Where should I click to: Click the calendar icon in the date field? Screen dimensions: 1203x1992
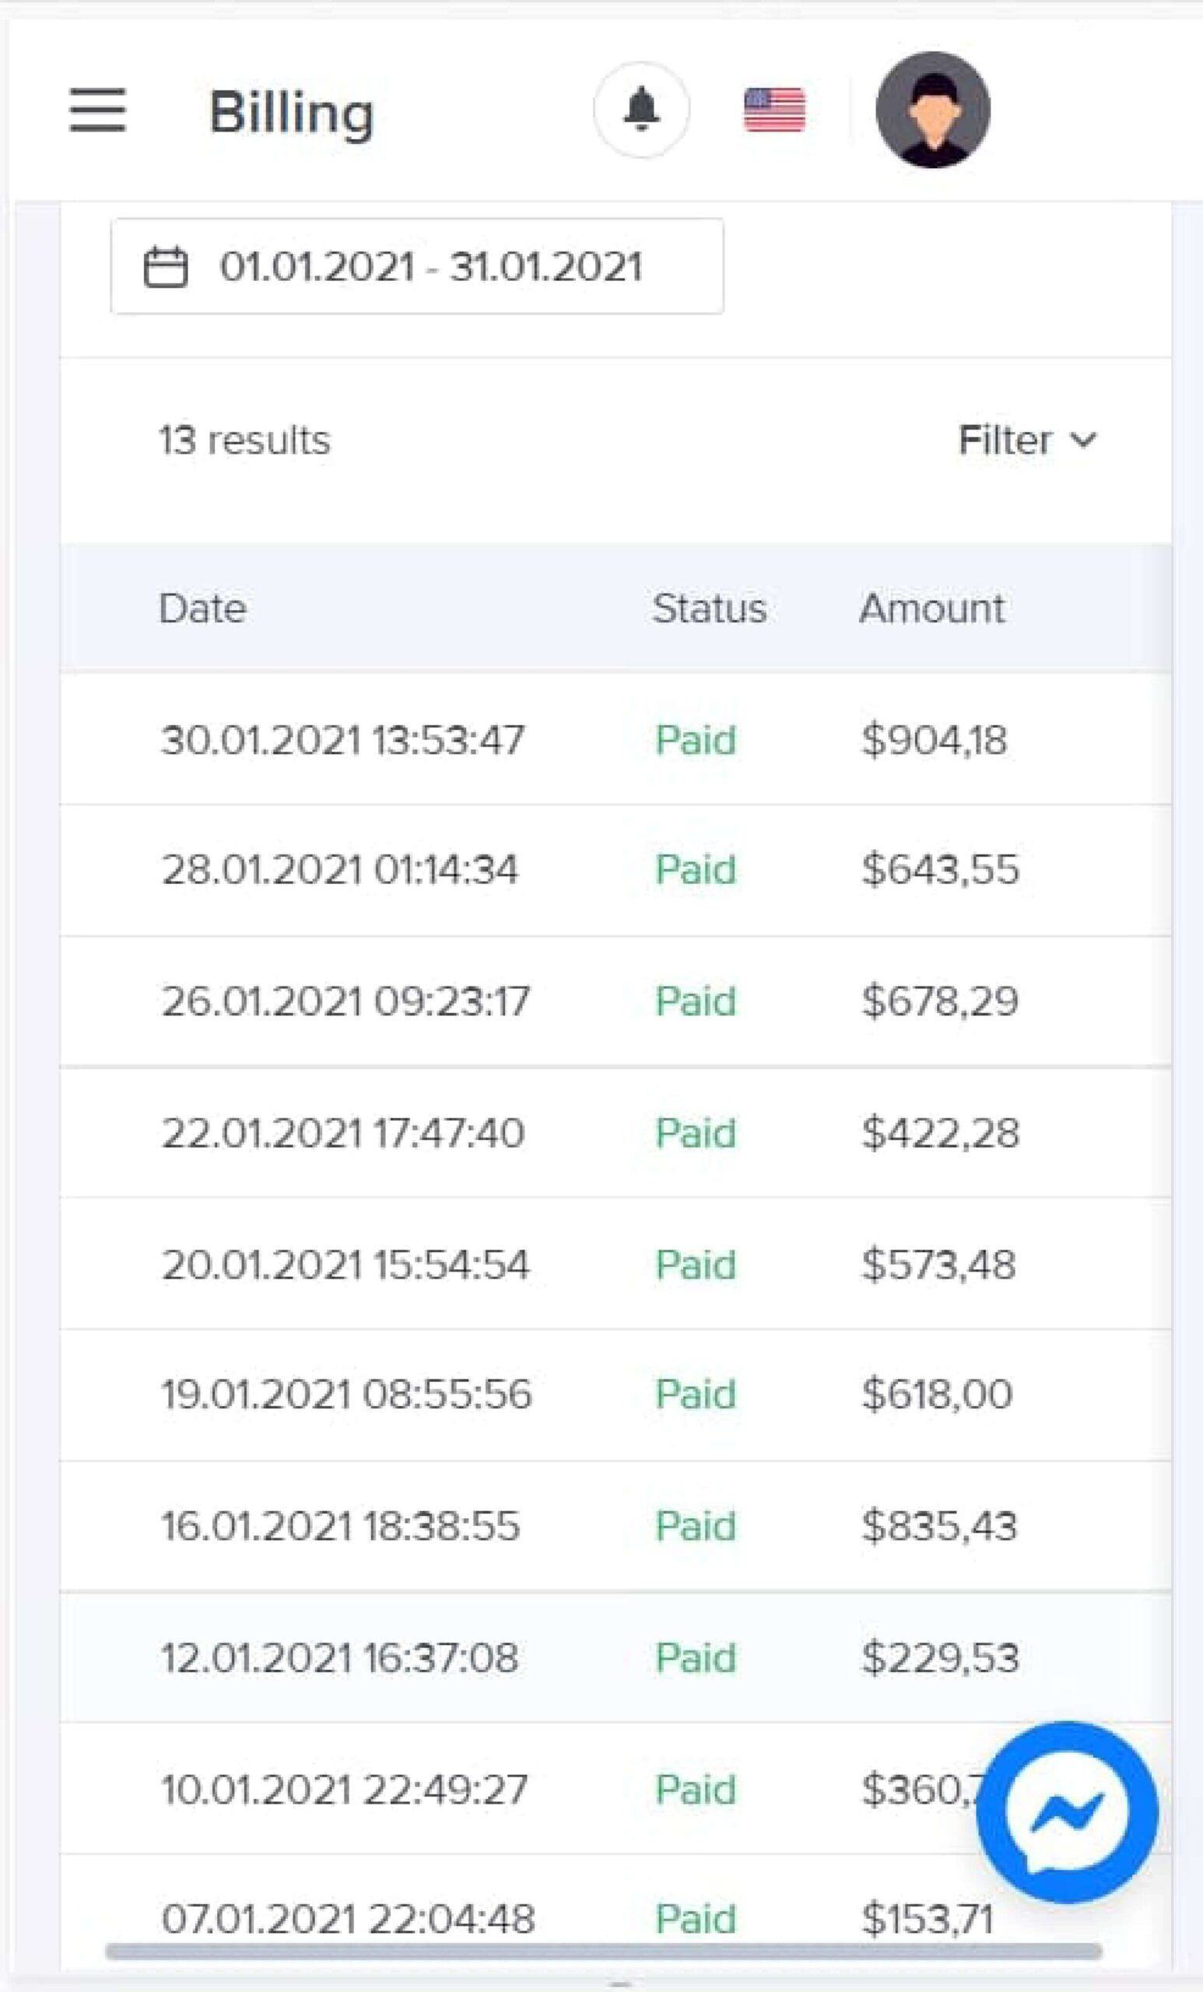[x=166, y=267]
